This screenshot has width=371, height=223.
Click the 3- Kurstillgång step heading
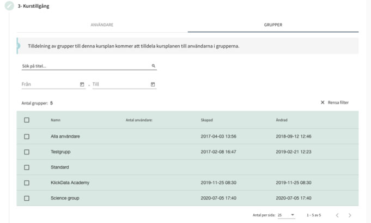(33, 6)
